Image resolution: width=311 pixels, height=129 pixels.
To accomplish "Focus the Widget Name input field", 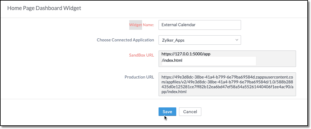I will tap(199, 25).
